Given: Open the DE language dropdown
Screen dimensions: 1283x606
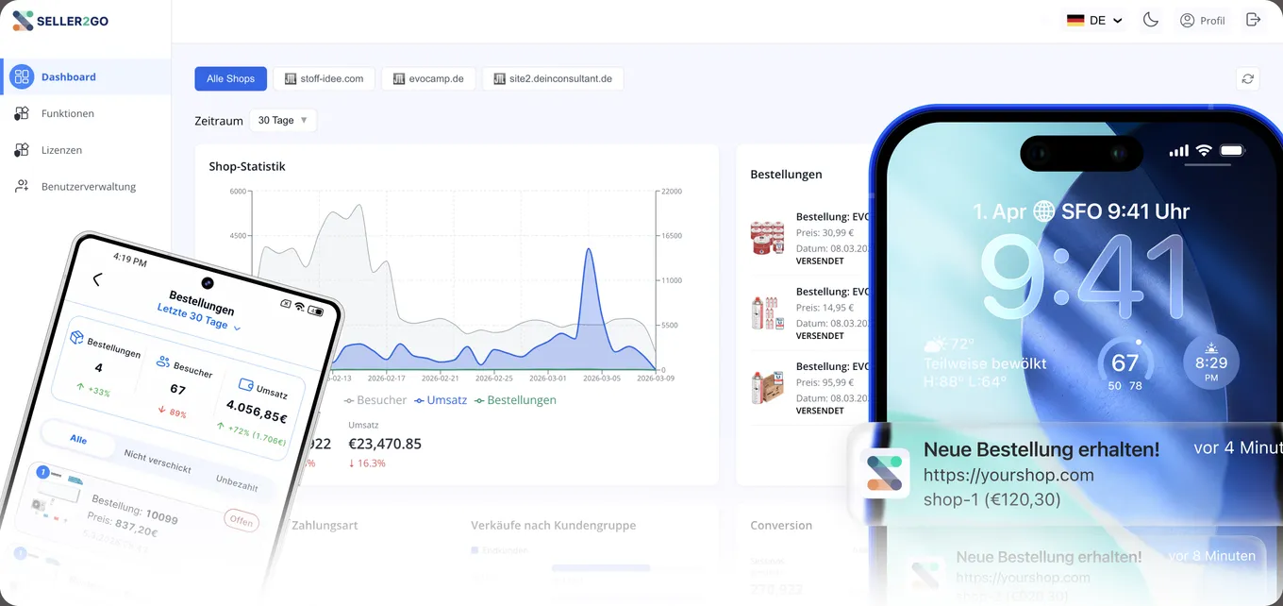Looking at the screenshot, I should click(1094, 20).
